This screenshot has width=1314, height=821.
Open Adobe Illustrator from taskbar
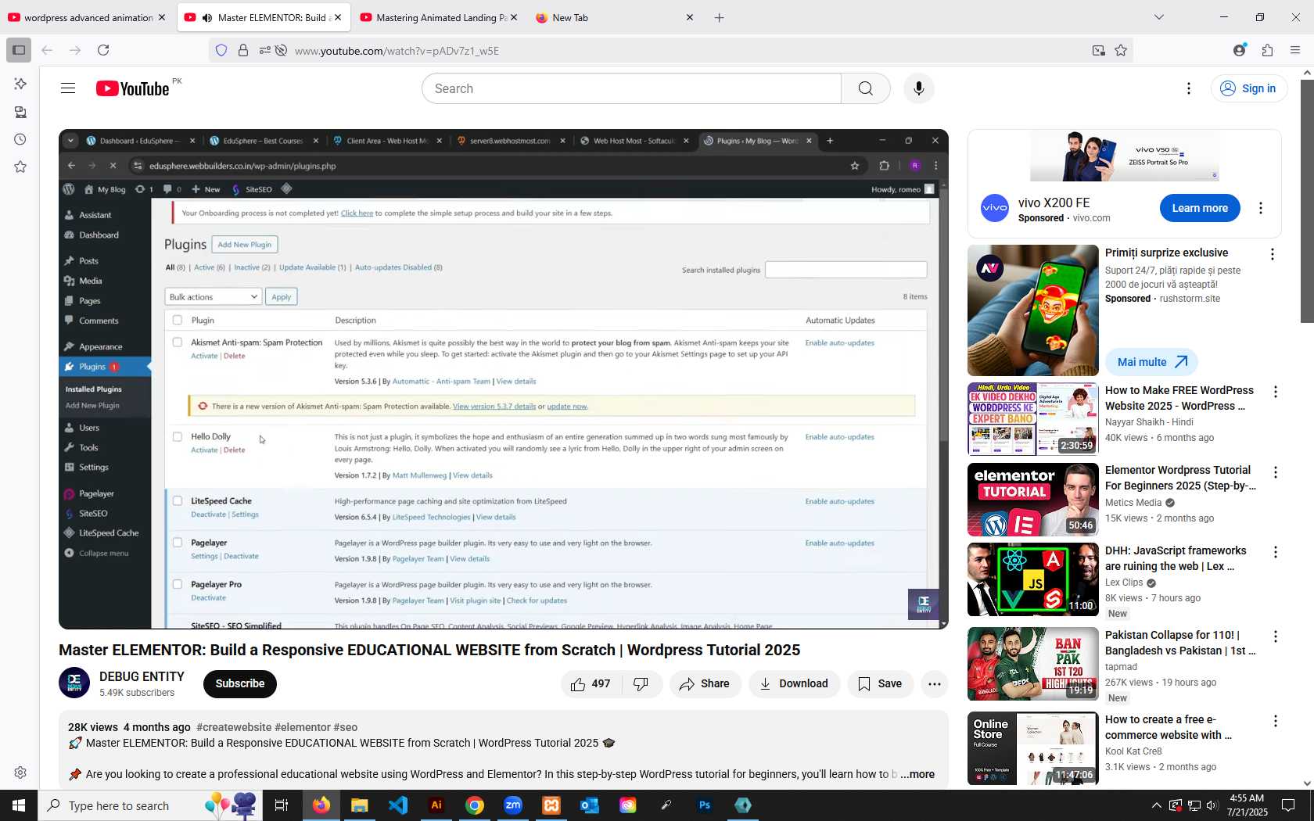click(436, 805)
